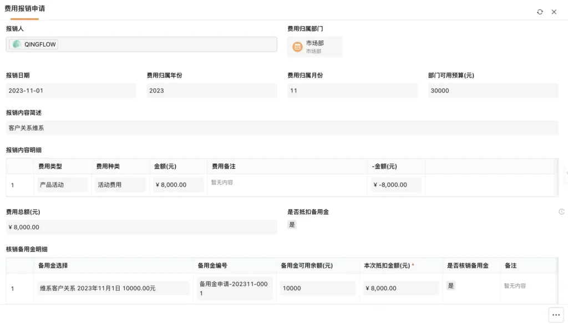Click the 费用种类 cell 活动费用
The width and height of the screenshot is (568, 324).
tap(120, 185)
